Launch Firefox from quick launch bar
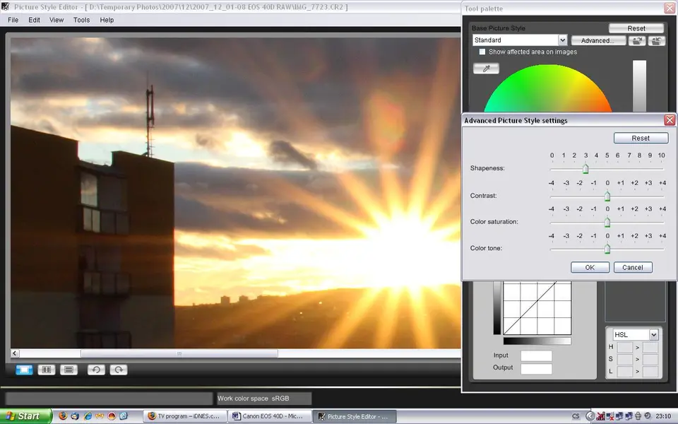The height and width of the screenshot is (424, 678). pyautogui.click(x=64, y=416)
